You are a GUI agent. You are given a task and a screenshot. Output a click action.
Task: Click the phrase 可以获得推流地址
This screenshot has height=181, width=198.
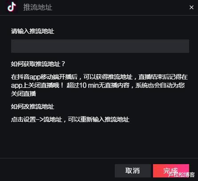pos(108,77)
